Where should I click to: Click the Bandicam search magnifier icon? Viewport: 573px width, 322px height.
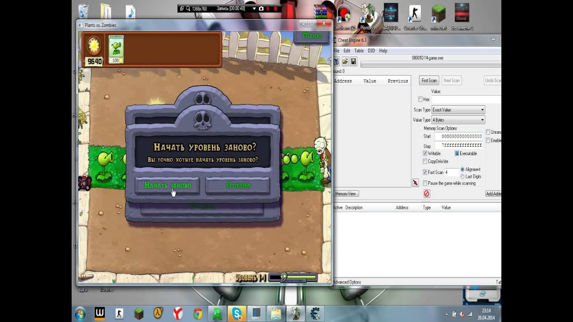click(x=188, y=8)
